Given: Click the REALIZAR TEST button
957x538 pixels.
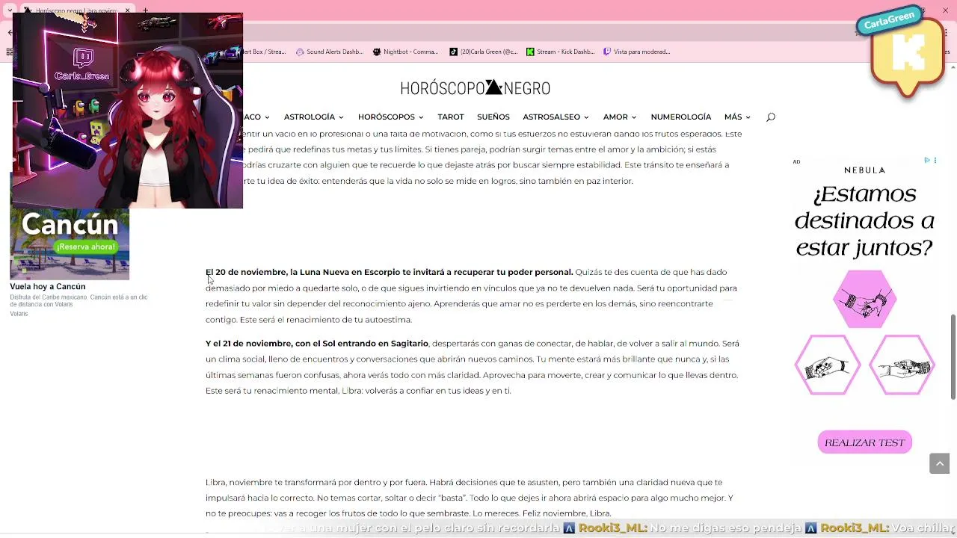Looking at the screenshot, I should (x=865, y=442).
